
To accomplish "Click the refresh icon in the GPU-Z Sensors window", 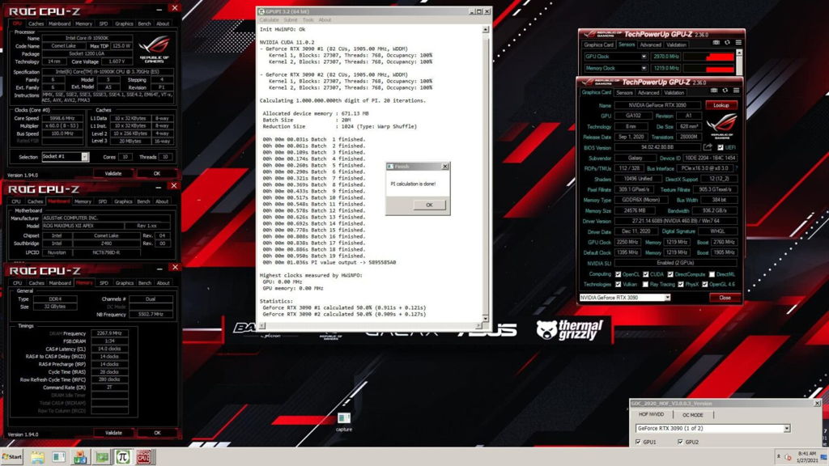I will [727, 42].
